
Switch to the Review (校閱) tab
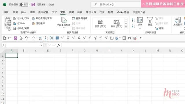click(x=71, y=12)
